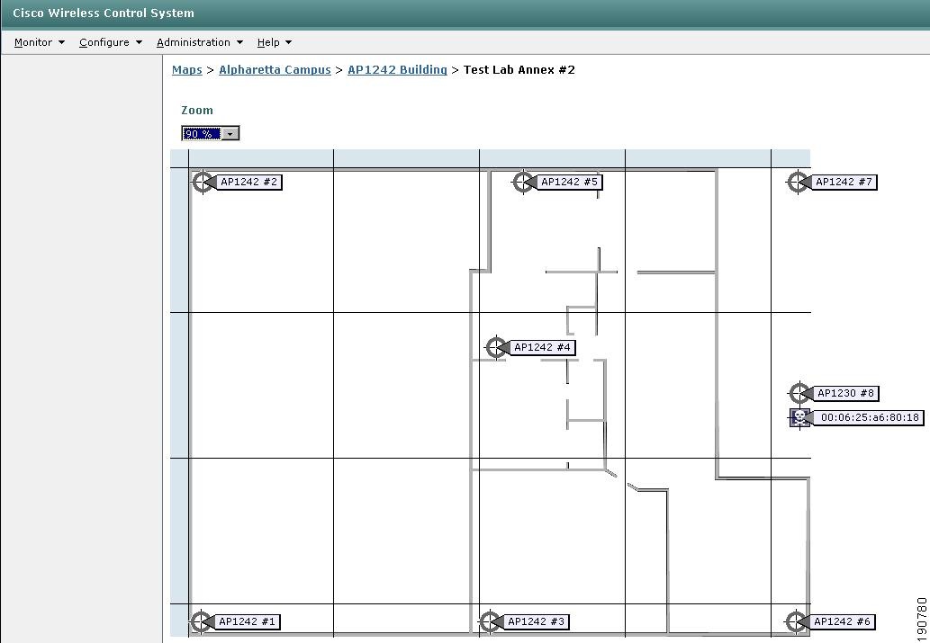Open the Alpharetta Campus breadcrumb link

pyautogui.click(x=275, y=70)
